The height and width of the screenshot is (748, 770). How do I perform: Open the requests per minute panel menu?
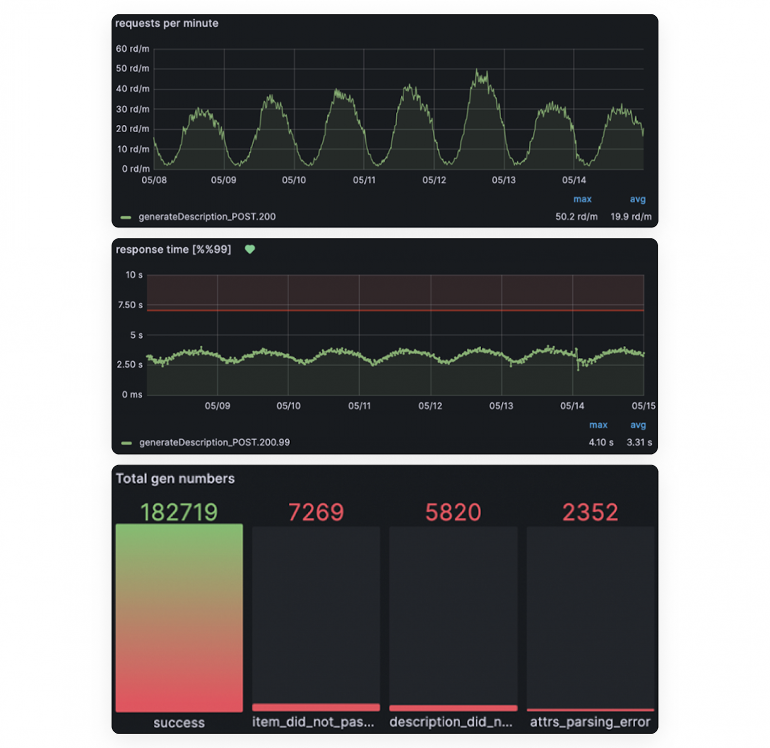[x=167, y=23]
